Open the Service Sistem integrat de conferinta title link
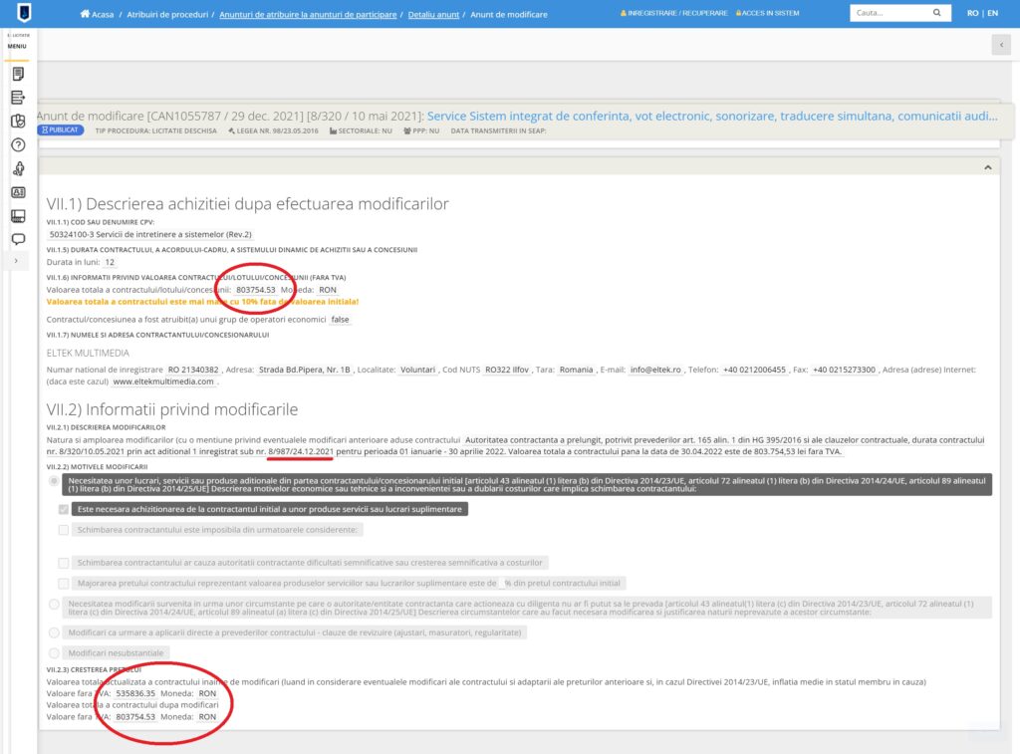The width and height of the screenshot is (1020, 754). click(711, 116)
